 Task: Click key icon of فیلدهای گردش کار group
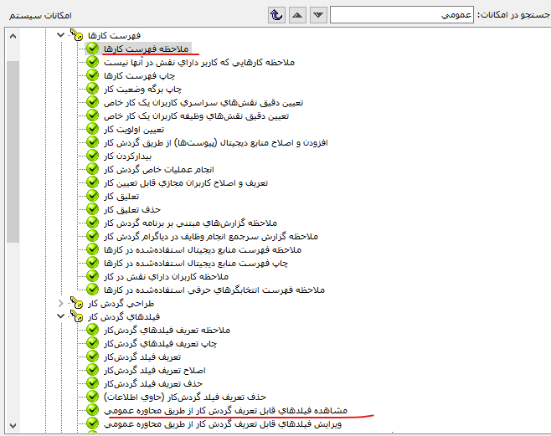(77, 316)
